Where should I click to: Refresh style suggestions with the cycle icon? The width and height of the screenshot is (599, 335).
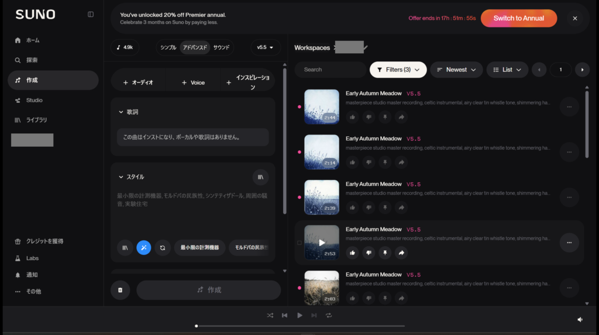pyautogui.click(x=163, y=247)
